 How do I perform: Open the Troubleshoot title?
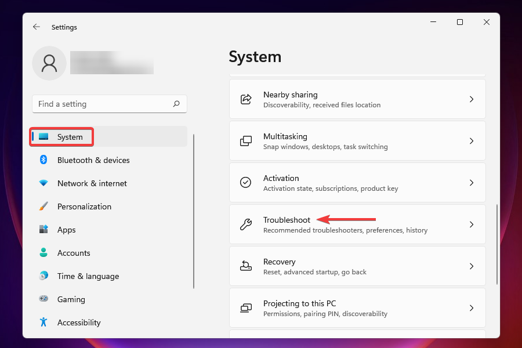287,220
